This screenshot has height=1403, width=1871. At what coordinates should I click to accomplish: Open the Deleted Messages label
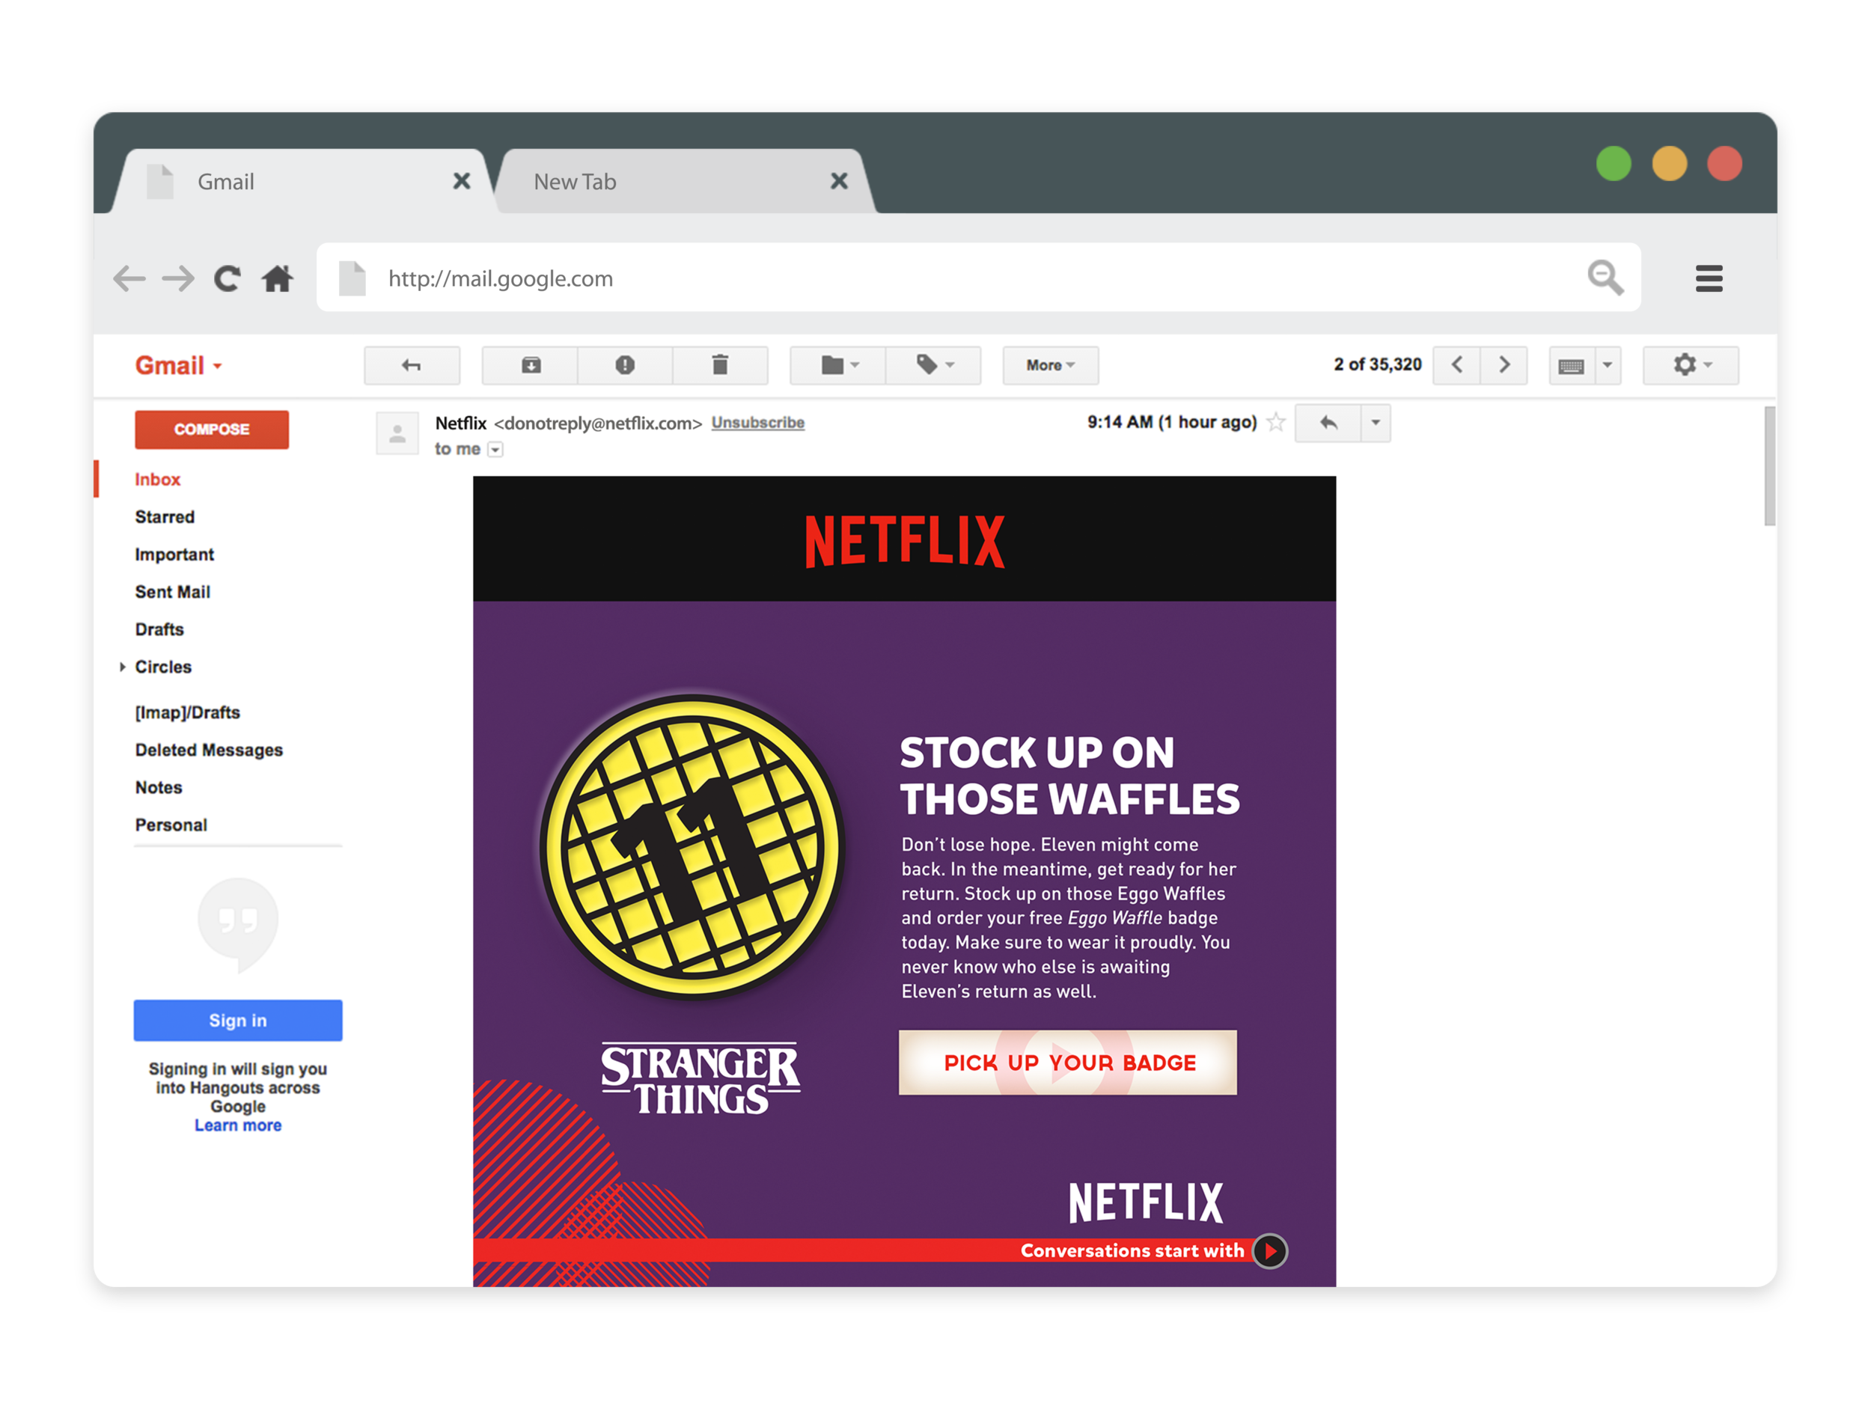pos(209,750)
